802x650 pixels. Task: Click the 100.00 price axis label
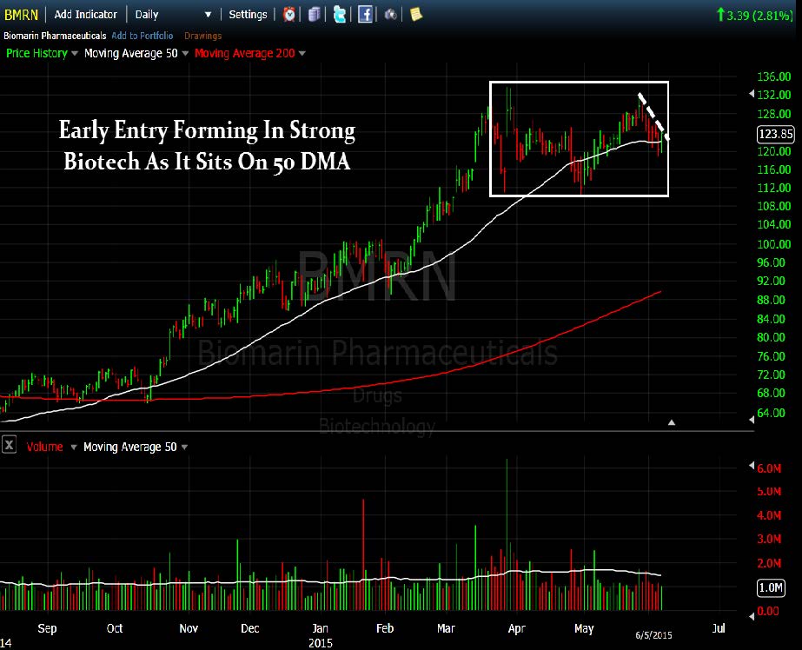point(774,244)
